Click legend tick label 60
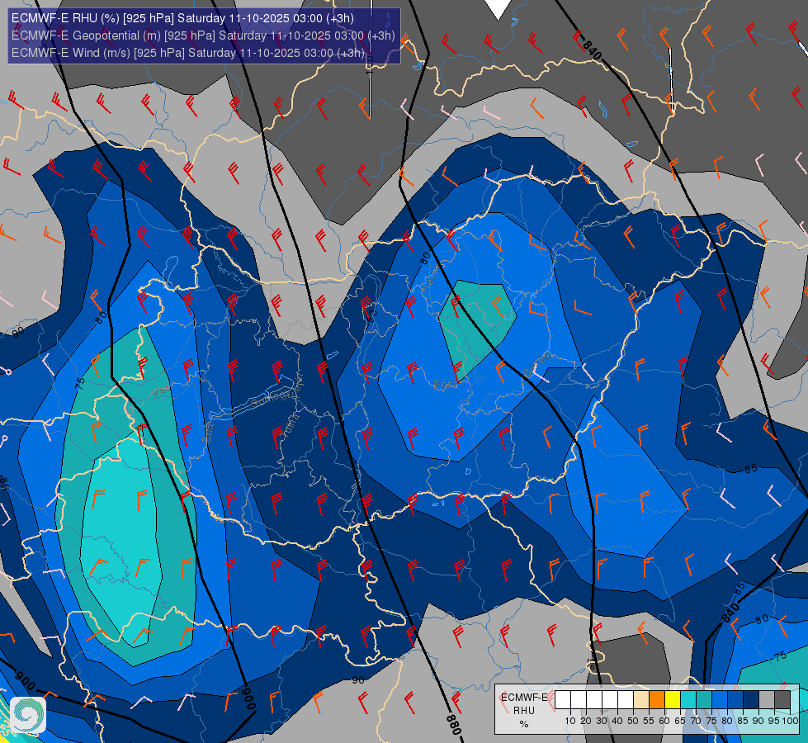Image resolution: width=808 pixels, height=743 pixels. pos(664,721)
